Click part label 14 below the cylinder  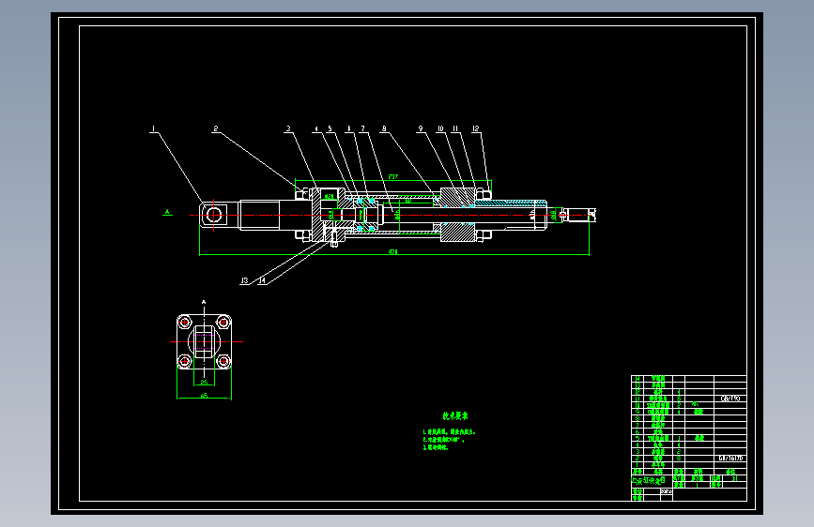pyautogui.click(x=262, y=280)
